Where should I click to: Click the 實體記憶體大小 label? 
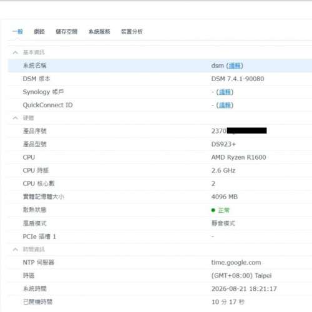click(43, 197)
